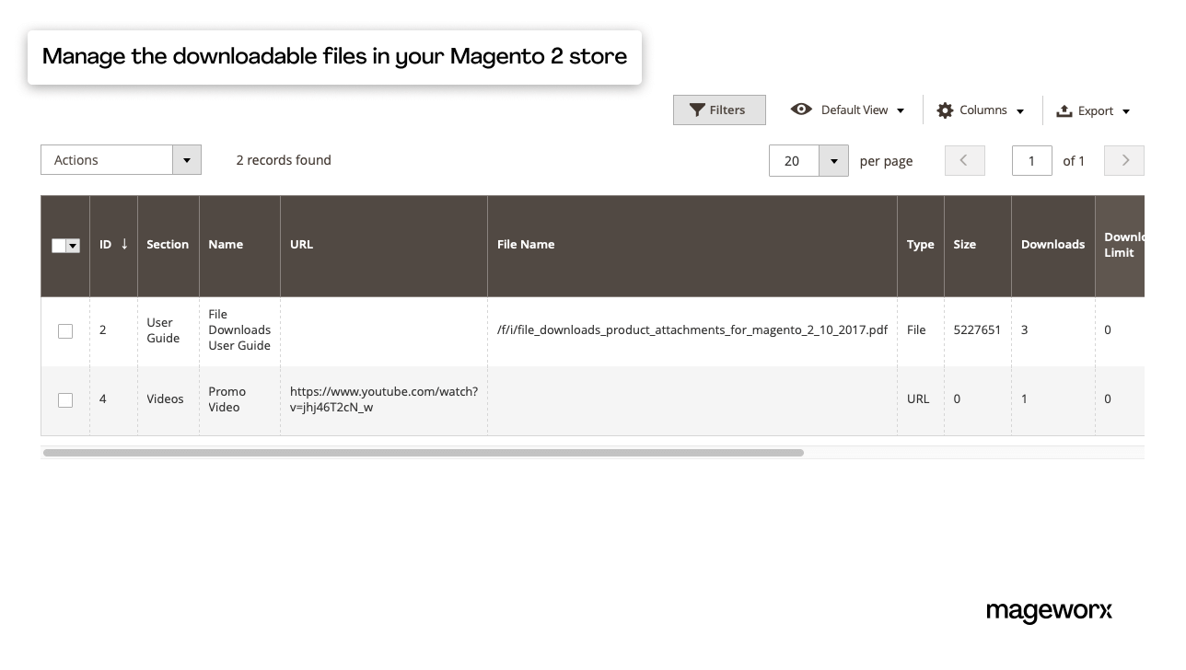Click the previous page arrow
Viewport: 1186px width, 670px height.
pyautogui.click(x=964, y=160)
